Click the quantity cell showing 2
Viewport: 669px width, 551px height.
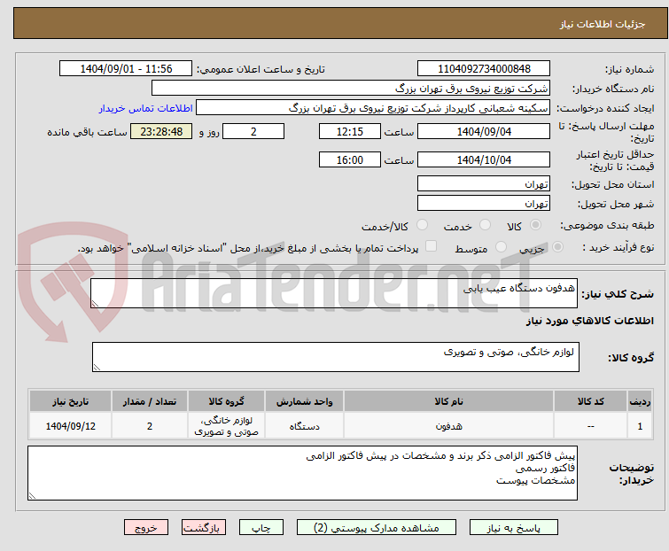tap(150, 425)
